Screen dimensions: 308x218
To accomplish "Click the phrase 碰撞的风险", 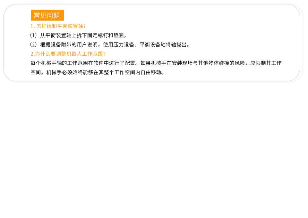I will click(x=232, y=63).
